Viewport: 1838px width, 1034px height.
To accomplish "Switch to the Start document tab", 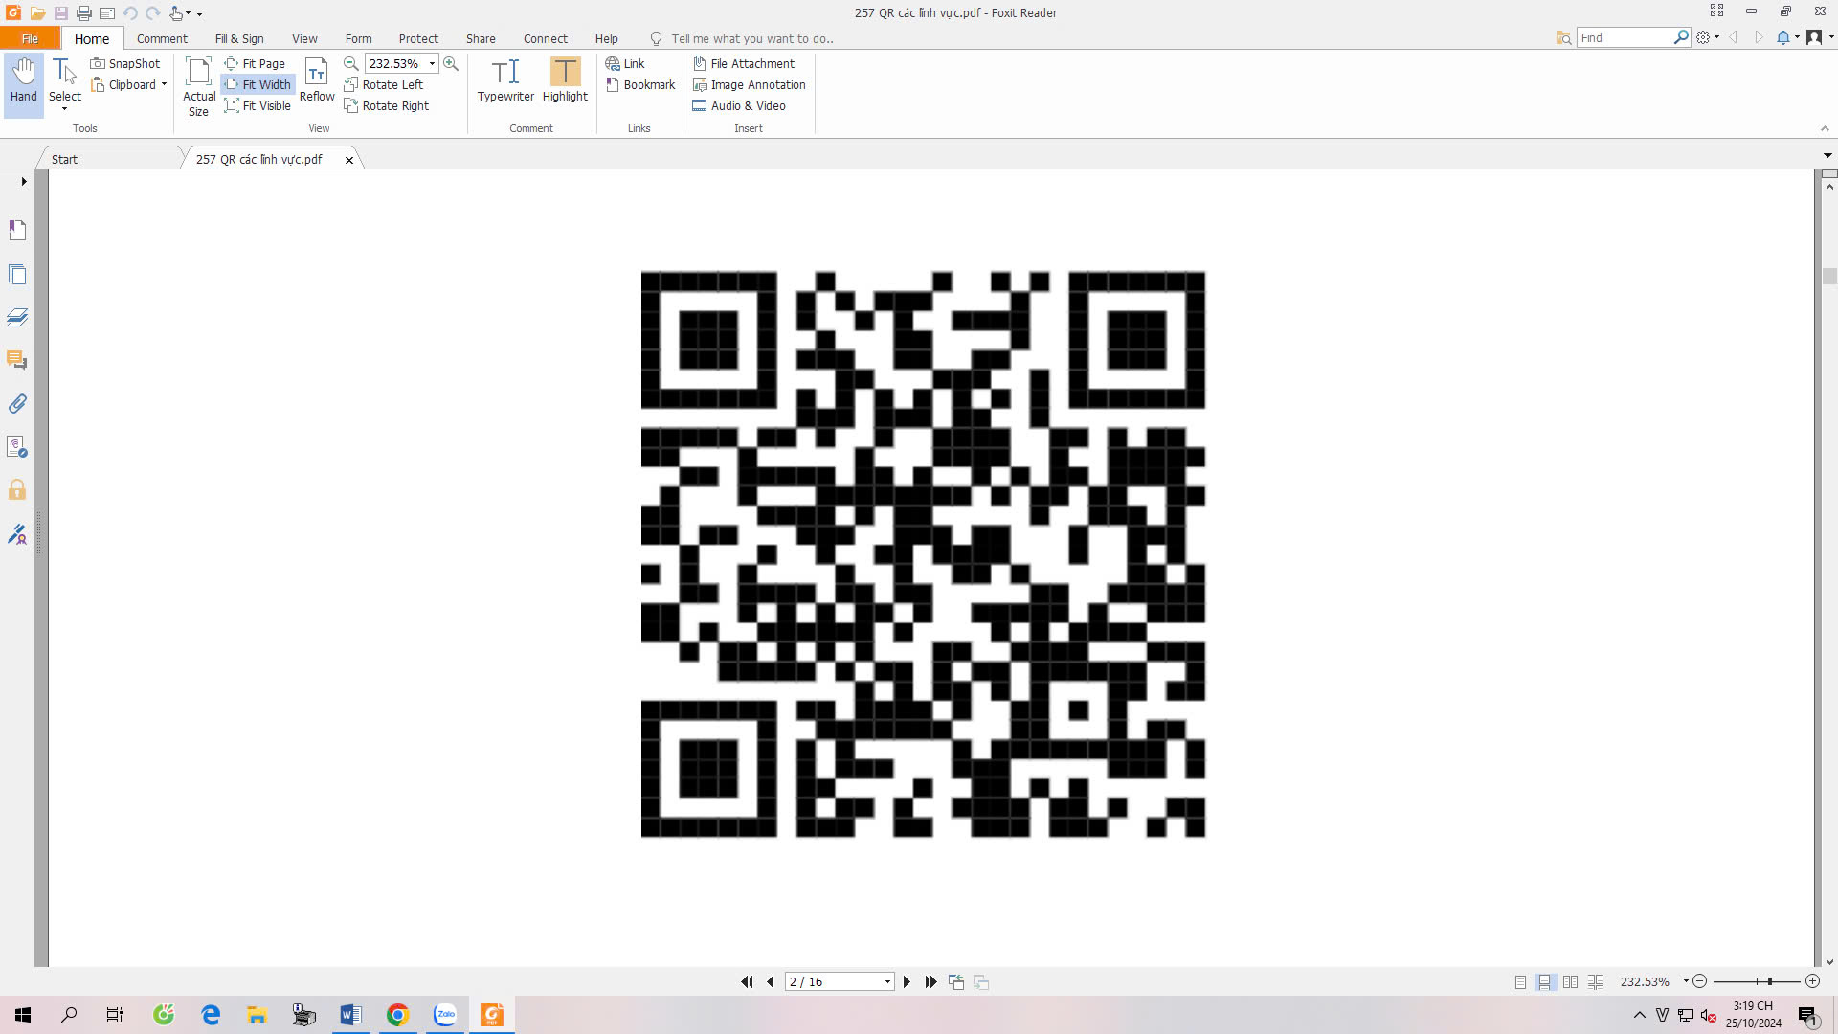I will [64, 159].
